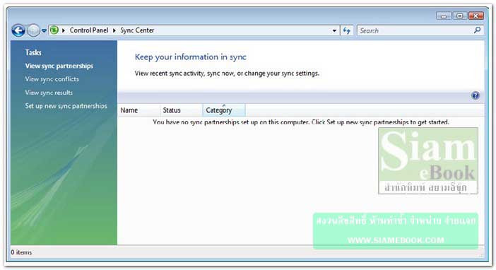Click the 'Keep your information in sync' heading
496x270 pixels.
[x=191, y=57]
